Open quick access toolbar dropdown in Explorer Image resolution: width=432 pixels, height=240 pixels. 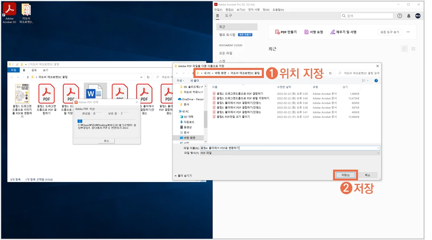(x=26, y=64)
